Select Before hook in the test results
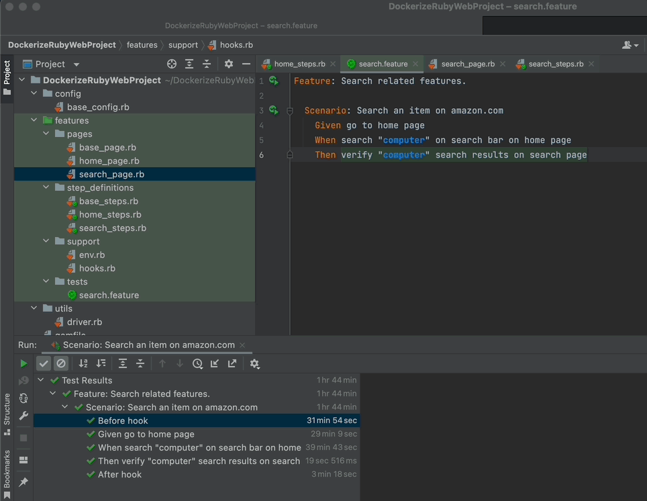 pyautogui.click(x=123, y=420)
